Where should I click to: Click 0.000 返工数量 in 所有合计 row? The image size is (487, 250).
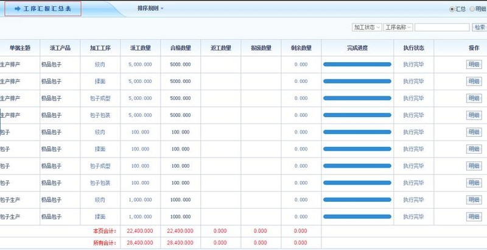pos(220,243)
